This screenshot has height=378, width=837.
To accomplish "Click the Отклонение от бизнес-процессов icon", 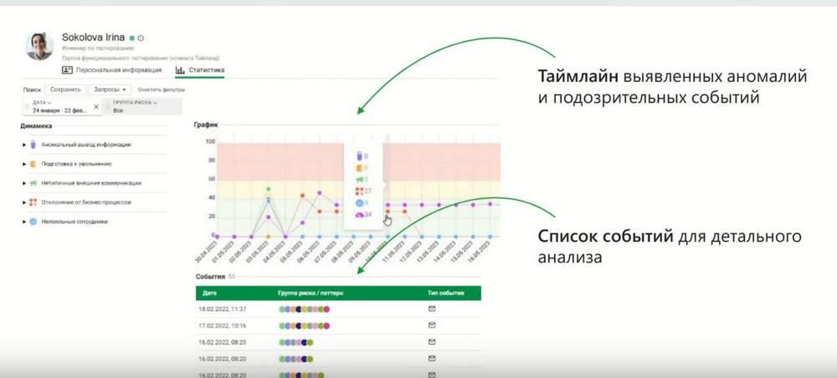I will (33, 202).
